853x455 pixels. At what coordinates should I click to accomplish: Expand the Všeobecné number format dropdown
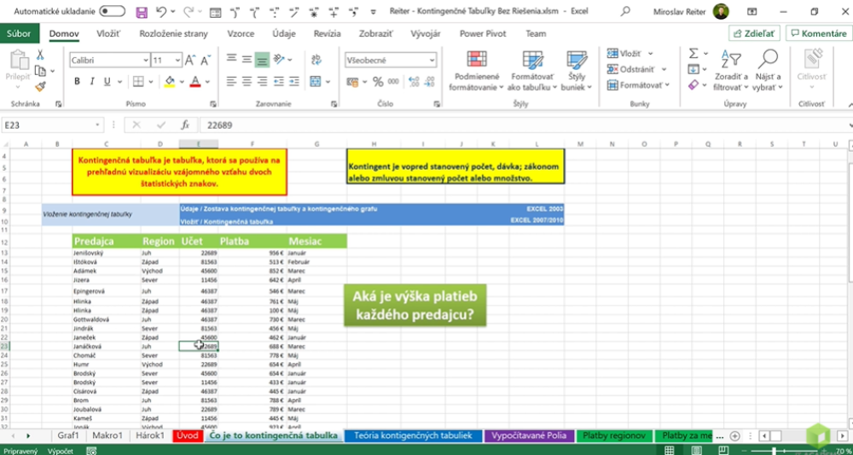(432, 61)
